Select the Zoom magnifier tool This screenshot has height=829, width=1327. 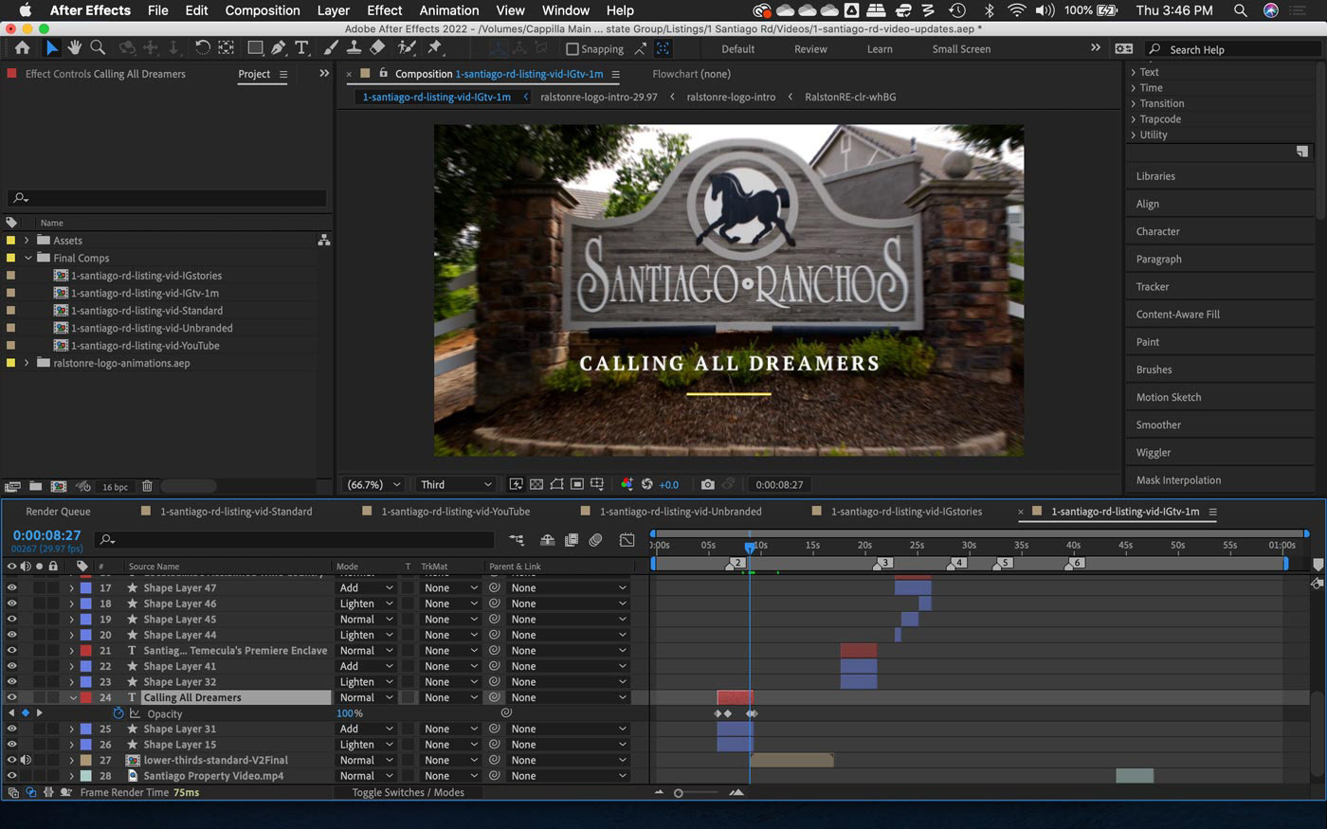(97, 47)
